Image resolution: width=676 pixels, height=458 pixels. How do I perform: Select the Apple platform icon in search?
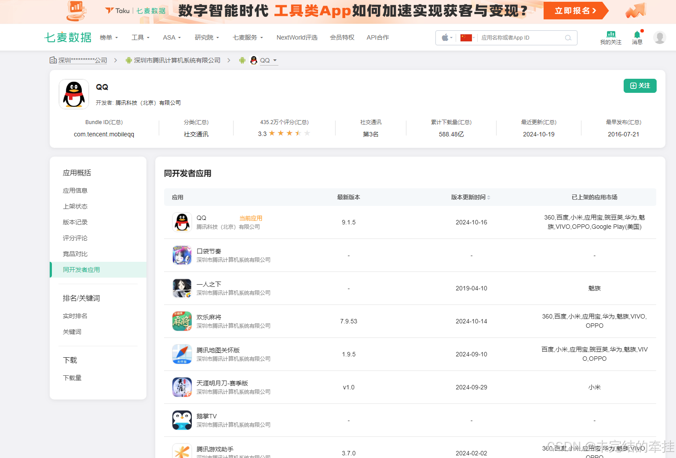pyautogui.click(x=445, y=37)
